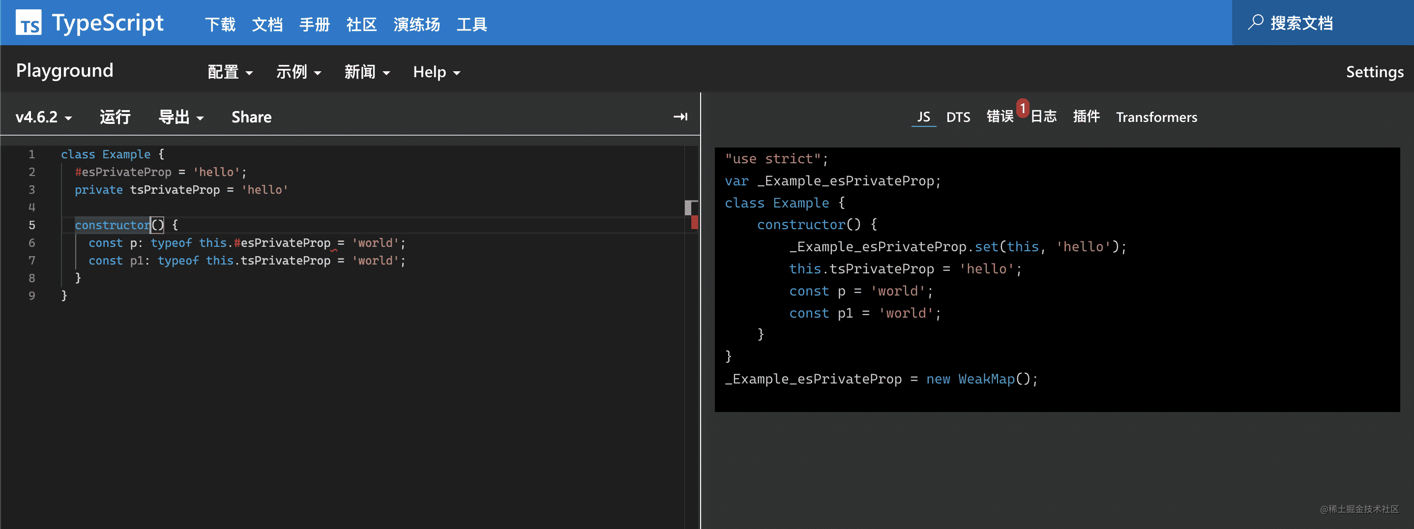Open the 导出 export dropdown
This screenshot has width=1414, height=529.
(x=180, y=117)
